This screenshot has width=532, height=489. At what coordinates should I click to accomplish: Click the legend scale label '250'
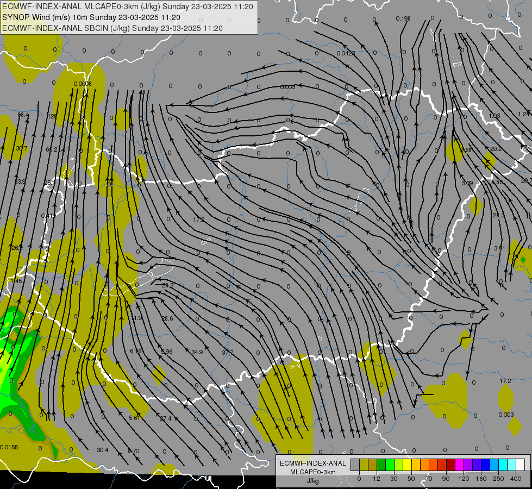(498, 479)
